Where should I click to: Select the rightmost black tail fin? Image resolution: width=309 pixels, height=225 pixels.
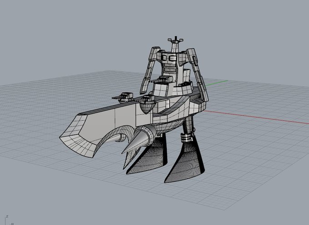[x=185, y=159]
